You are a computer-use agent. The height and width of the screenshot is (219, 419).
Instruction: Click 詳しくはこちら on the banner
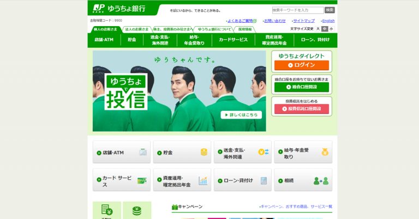[241, 115]
